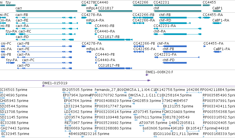Select the mRpL4-RA transcript label
The width and height of the screenshot is (235, 138).
[95, 20]
